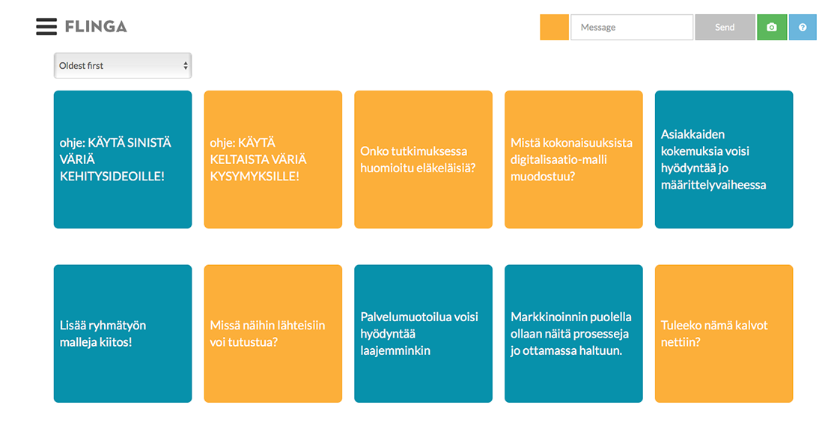Image resolution: width=837 pixels, height=429 pixels.
Task: Select the blue KÄYTÄ SINISTÄ VÄRIÄ card
Action: 123,159
